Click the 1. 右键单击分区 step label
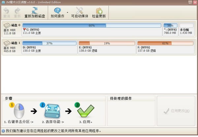Viewport: 198px width, 137px height. click(19, 122)
